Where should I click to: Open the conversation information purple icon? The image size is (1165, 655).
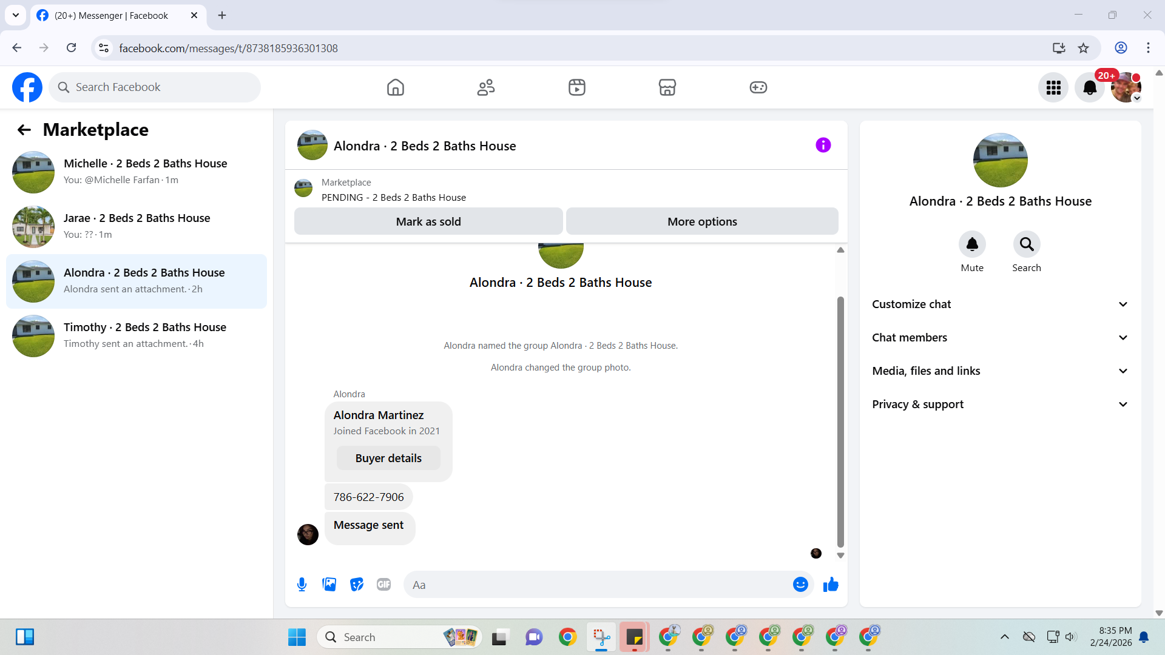823,145
